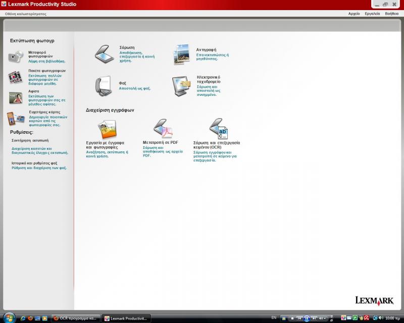The height and width of the screenshot is (323, 404).
Task: Click the 'Συντήρηση εκτυπωτή' heading
Action: click(x=30, y=140)
